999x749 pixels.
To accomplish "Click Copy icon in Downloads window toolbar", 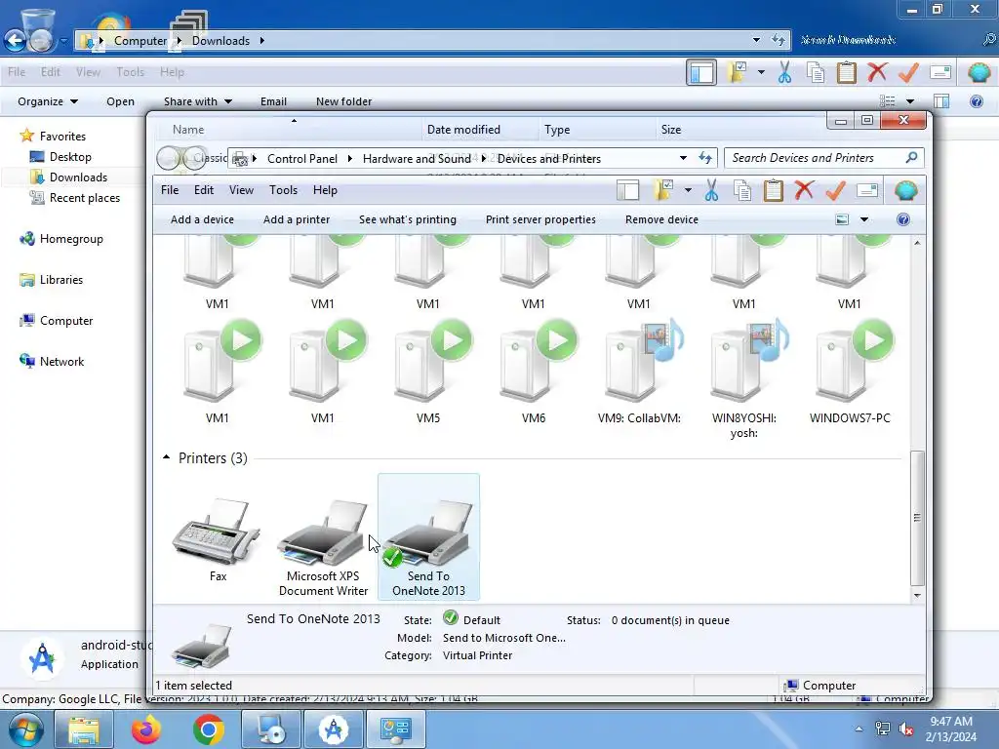I will (816, 72).
